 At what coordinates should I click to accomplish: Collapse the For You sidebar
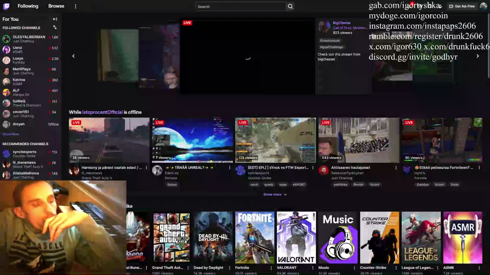pyautogui.click(x=55, y=19)
